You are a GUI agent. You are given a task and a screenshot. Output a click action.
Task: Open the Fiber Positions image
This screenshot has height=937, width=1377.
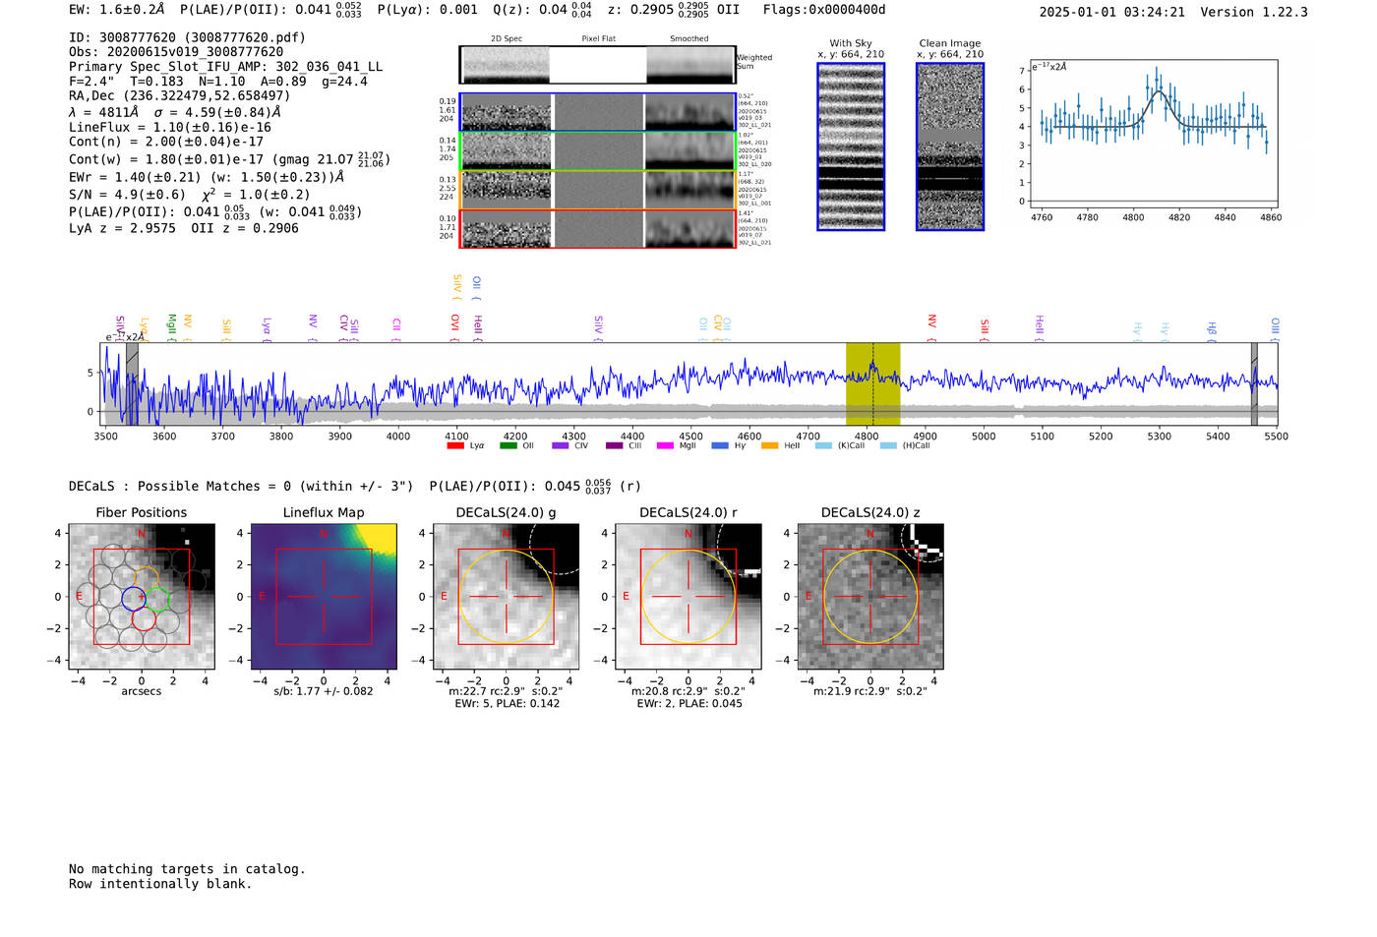click(x=142, y=597)
